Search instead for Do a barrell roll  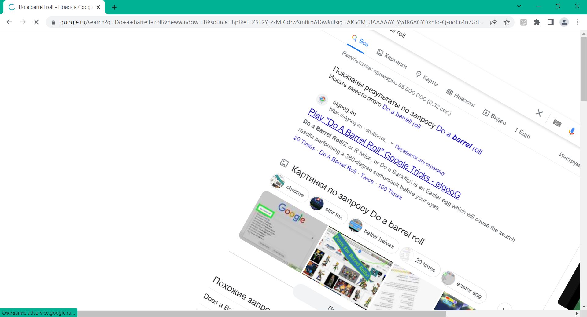401,117
